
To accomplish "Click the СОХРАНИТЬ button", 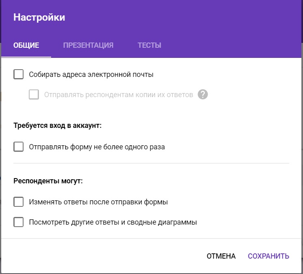I will 268,256.
